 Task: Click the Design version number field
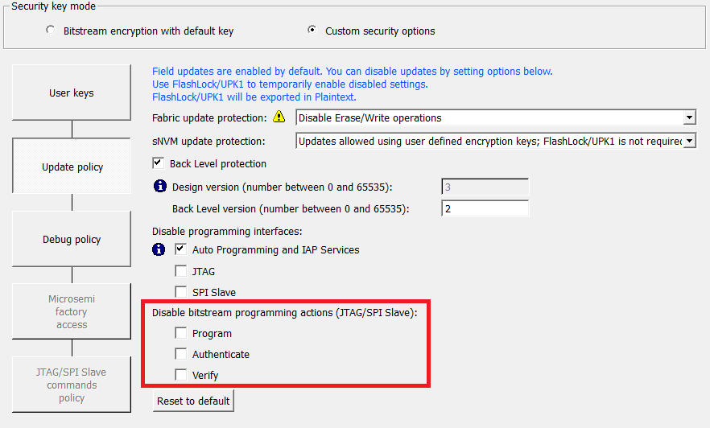pyautogui.click(x=485, y=187)
